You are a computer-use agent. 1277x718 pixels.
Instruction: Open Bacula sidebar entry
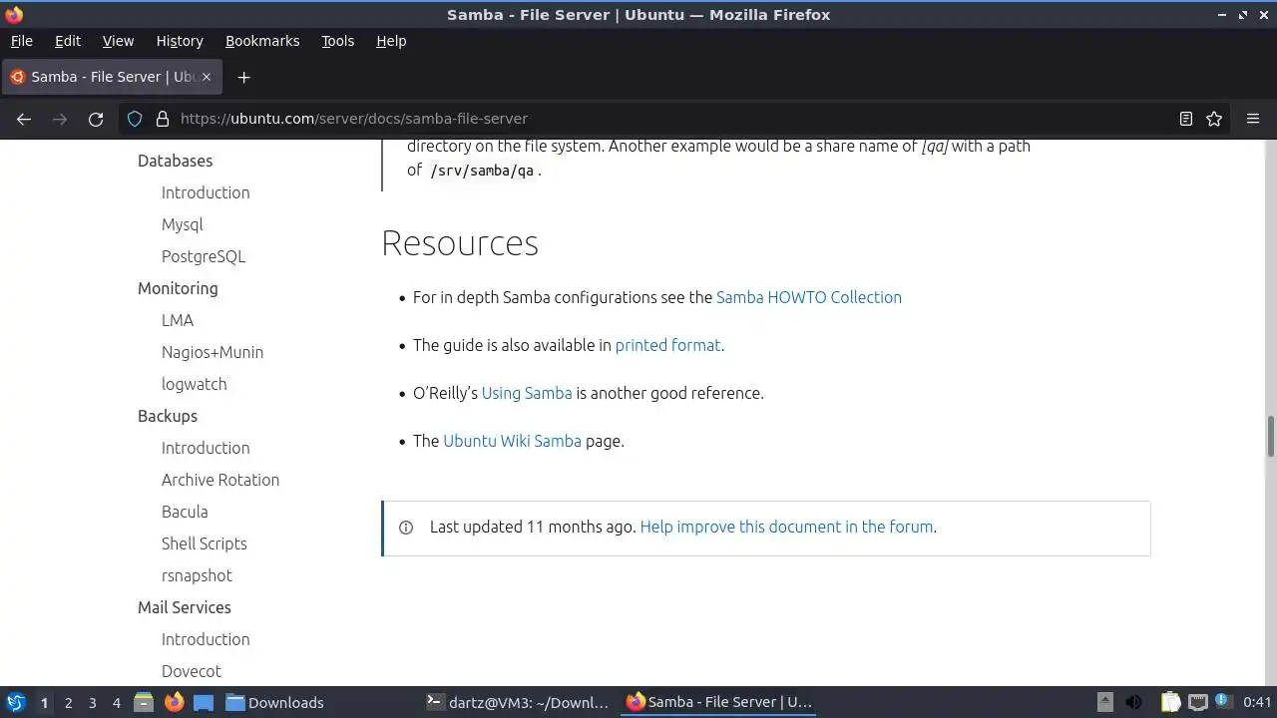click(185, 512)
